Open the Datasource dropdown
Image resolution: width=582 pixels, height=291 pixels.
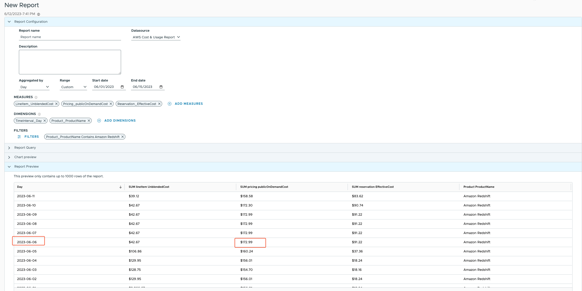pyautogui.click(x=156, y=37)
